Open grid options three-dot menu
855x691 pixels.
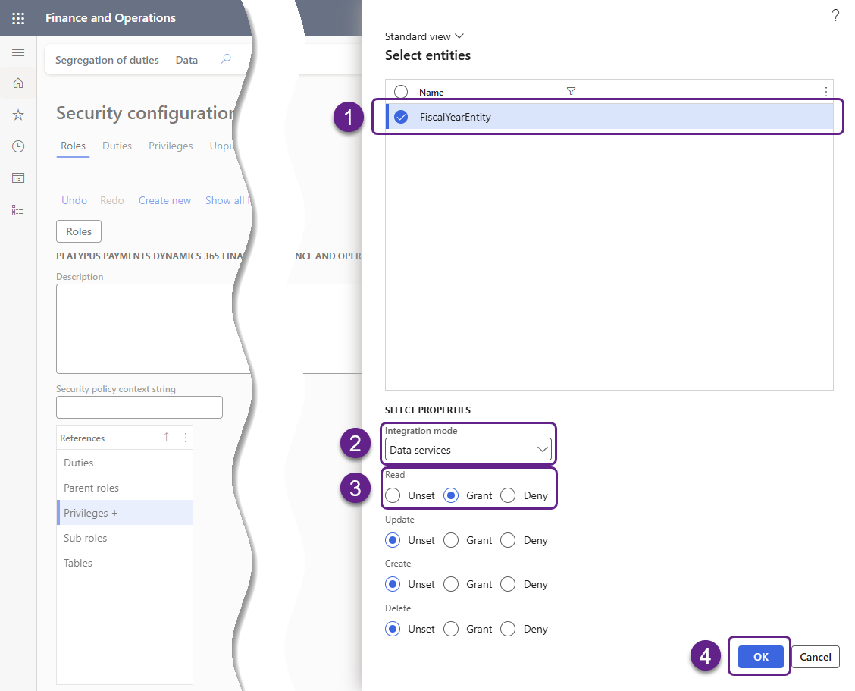click(x=826, y=92)
